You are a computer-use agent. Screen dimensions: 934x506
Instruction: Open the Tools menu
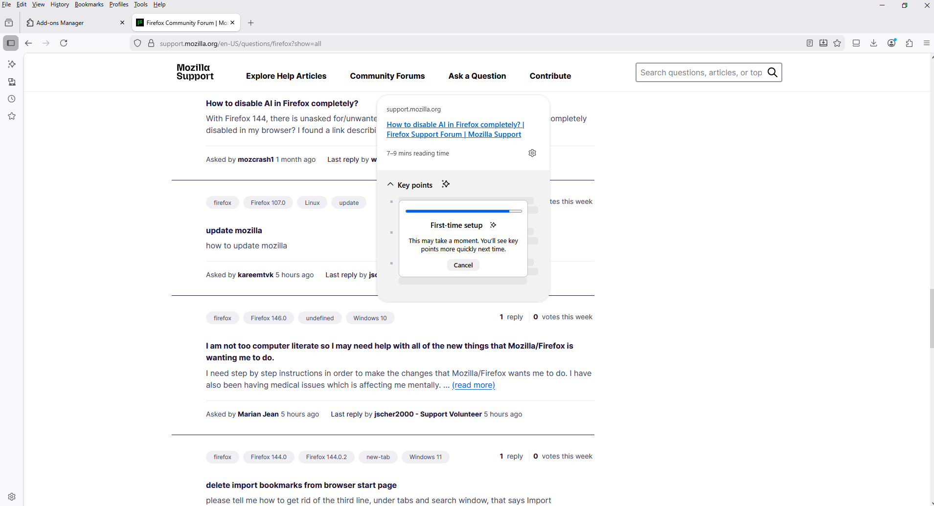141,4
